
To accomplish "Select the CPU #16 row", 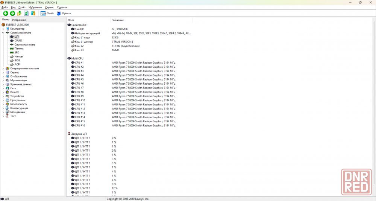I will pyautogui.click(x=129, y=126).
